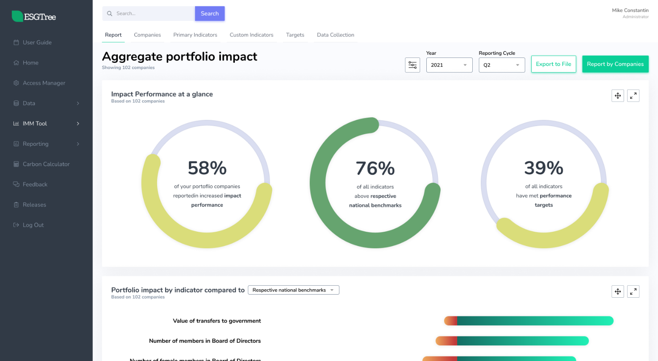Click the filter settings sliders icon
Image resolution: width=658 pixels, height=361 pixels.
pyautogui.click(x=412, y=65)
